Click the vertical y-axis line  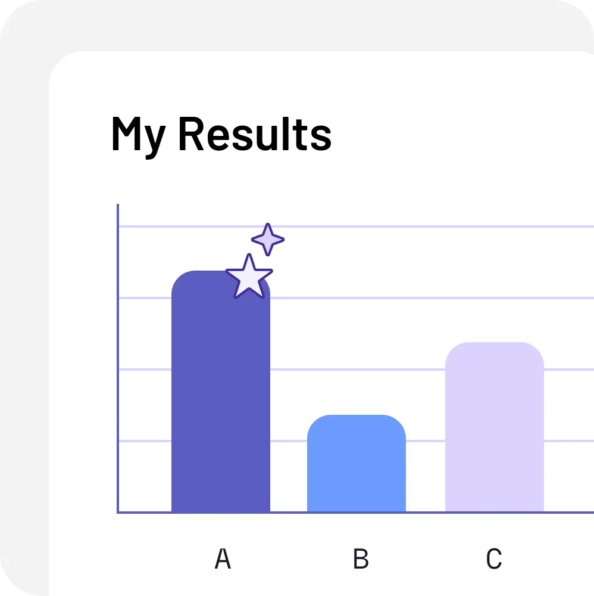click(118, 358)
